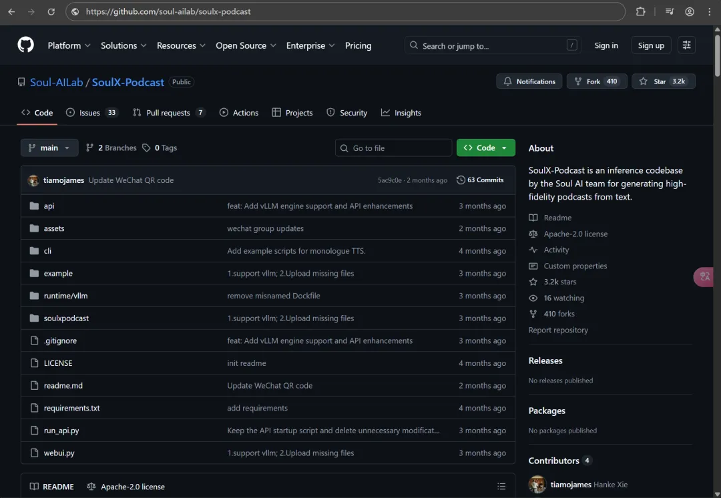Expand the Enterprise menu
This screenshot has width=721, height=498.
pos(310,45)
